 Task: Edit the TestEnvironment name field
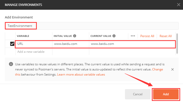pos(91,26)
